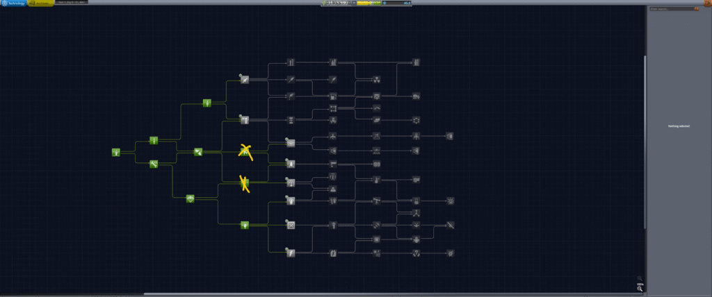Click the bright magnifier zoom icon under the percentage
This screenshot has height=297, width=712.
pos(640,289)
